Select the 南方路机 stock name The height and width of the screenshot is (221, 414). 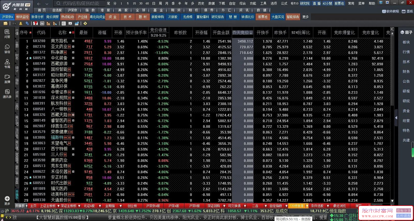click(x=59, y=41)
